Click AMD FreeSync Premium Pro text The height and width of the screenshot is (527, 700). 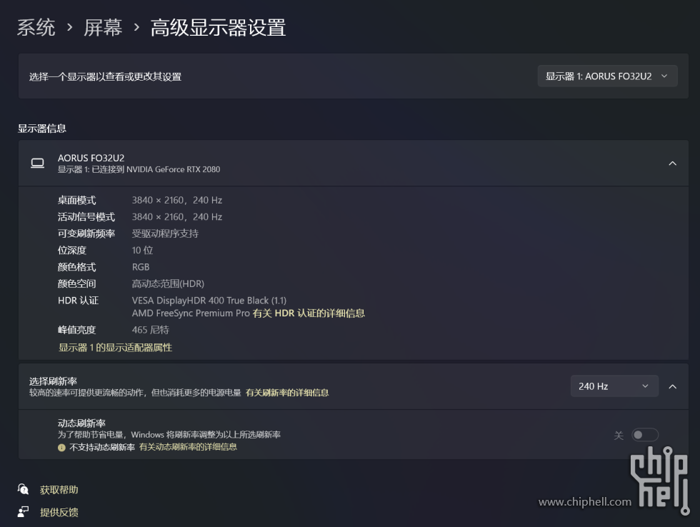click(191, 313)
